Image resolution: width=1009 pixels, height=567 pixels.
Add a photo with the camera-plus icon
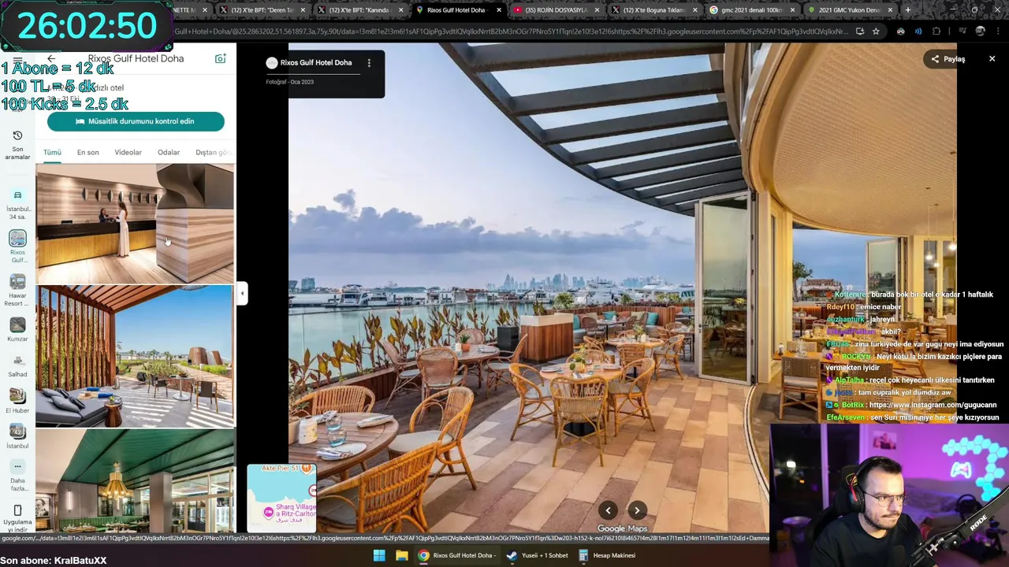pyautogui.click(x=220, y=59)
